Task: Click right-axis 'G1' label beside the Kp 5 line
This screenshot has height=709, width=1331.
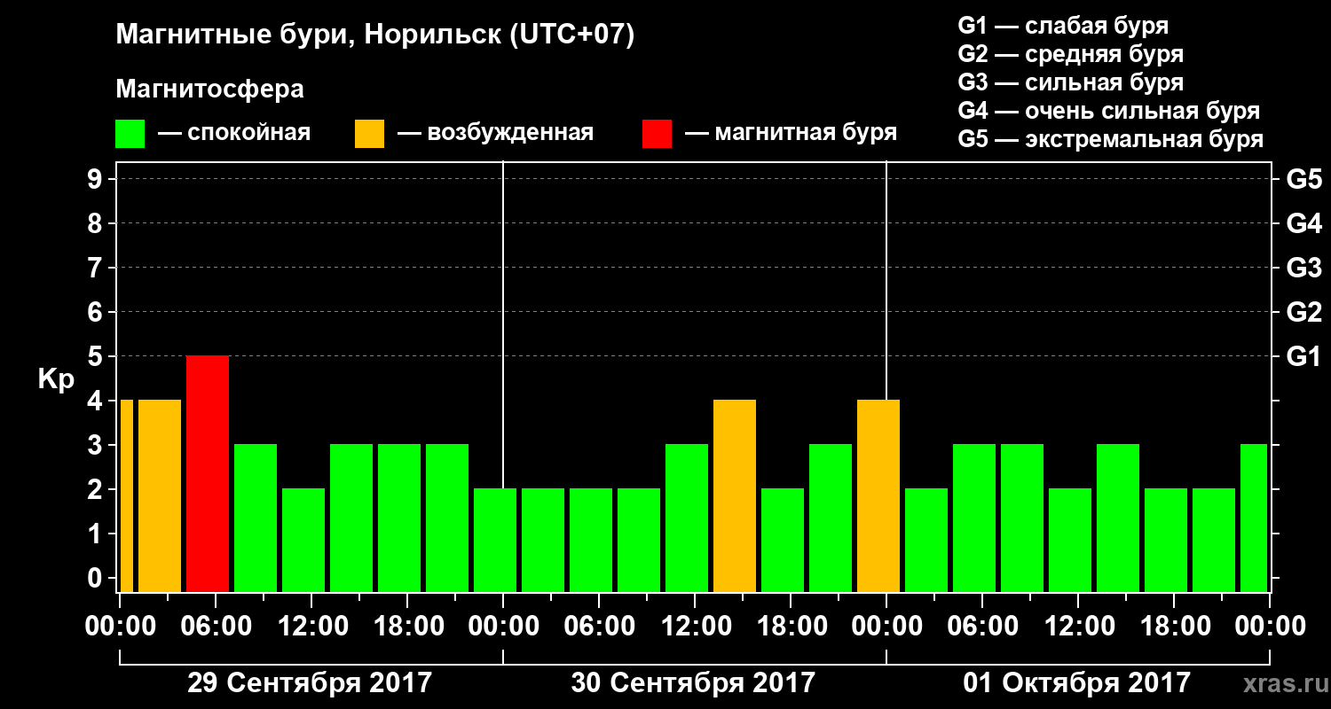Action: [x=1303, y=356]
